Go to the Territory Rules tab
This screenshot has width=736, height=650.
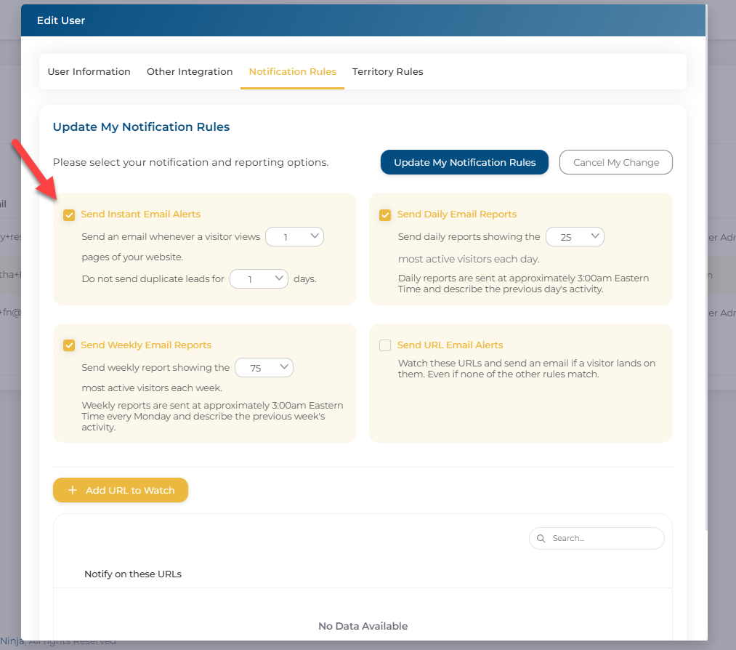pos(387,72)
